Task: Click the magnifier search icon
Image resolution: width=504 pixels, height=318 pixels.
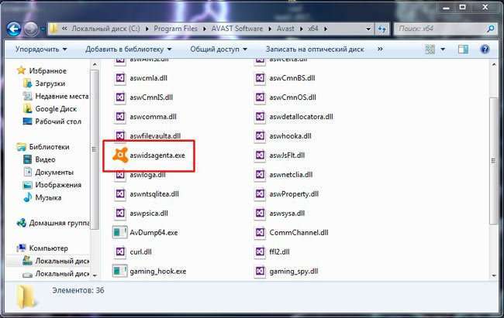Action: tap(491, 29)
